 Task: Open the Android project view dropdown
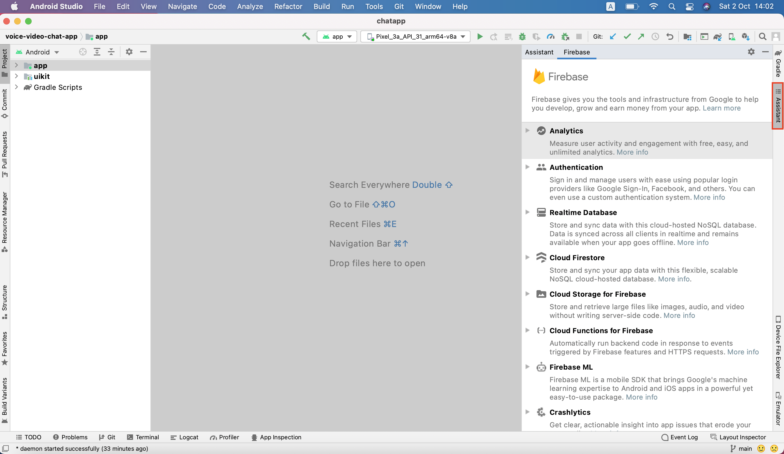(x=38, y=52)
